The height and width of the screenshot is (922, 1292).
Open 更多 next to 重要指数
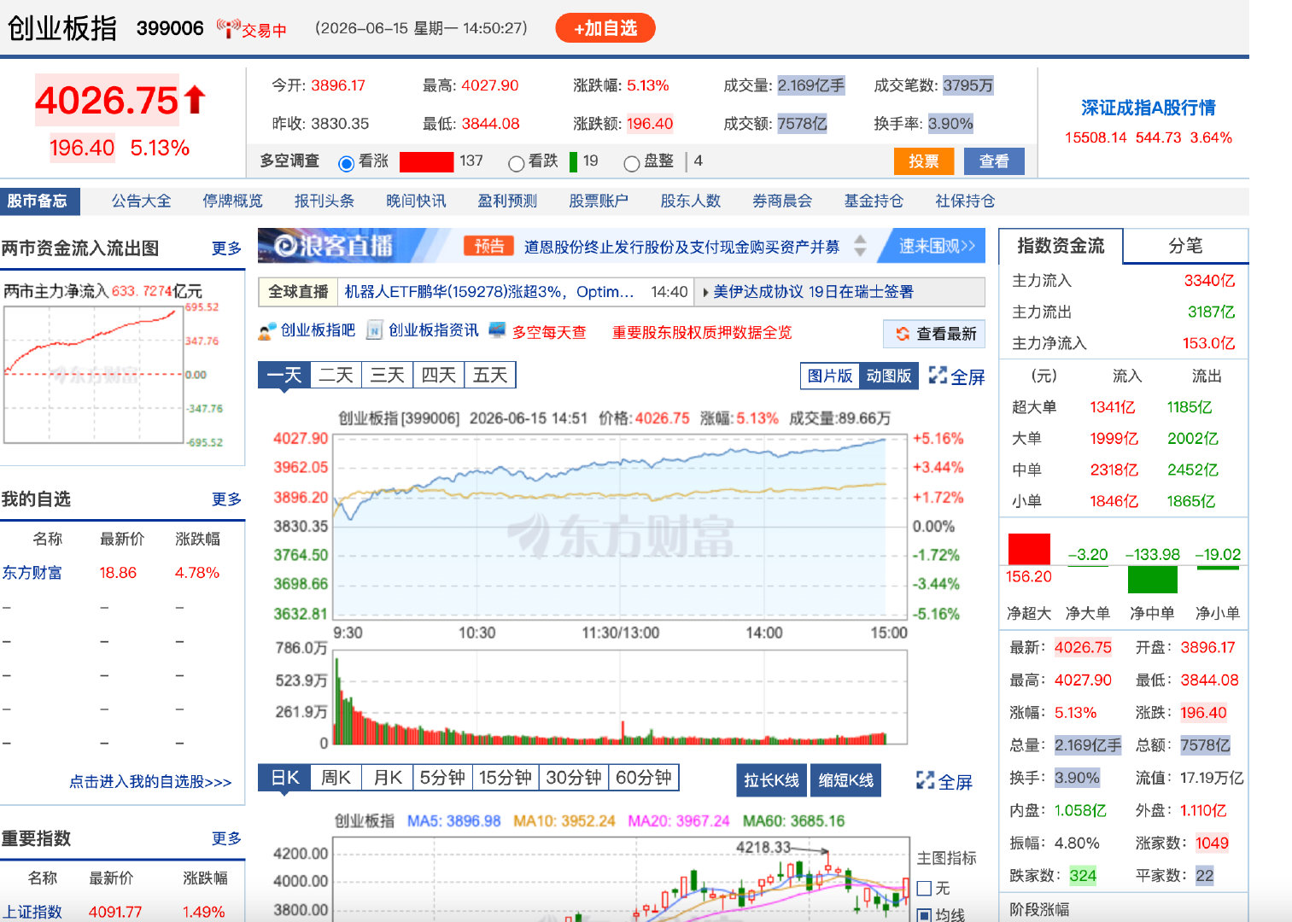click(226, 839)
